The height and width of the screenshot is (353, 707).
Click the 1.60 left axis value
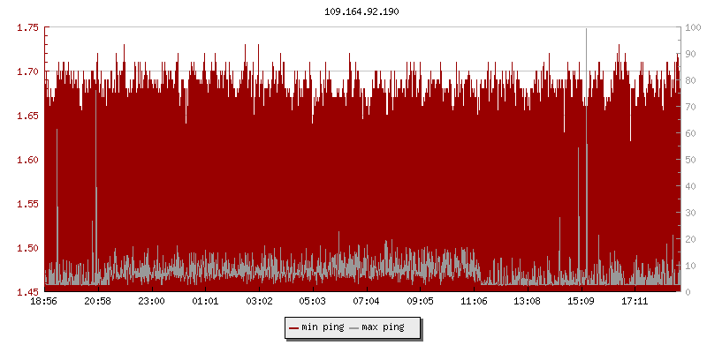[28, 160]
